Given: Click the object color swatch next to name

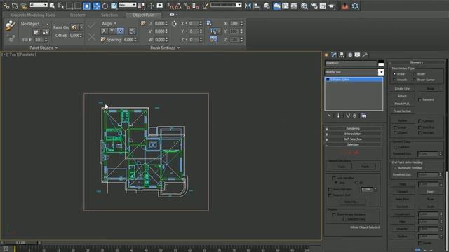Looking at the screenshot, I should (381, 63).
